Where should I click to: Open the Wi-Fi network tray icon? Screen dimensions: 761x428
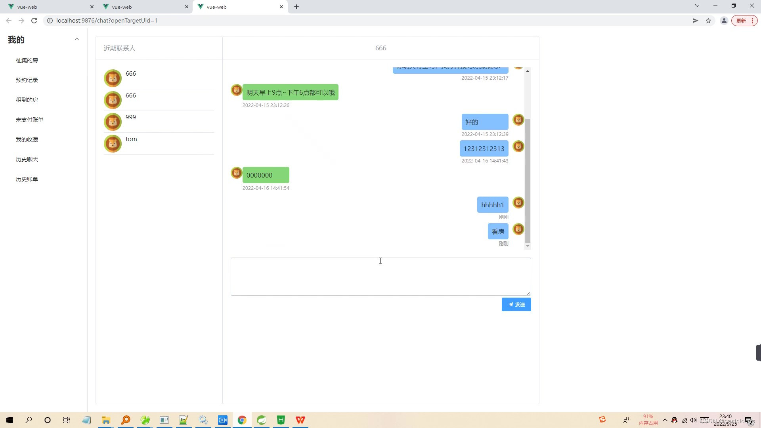[684, 420]
